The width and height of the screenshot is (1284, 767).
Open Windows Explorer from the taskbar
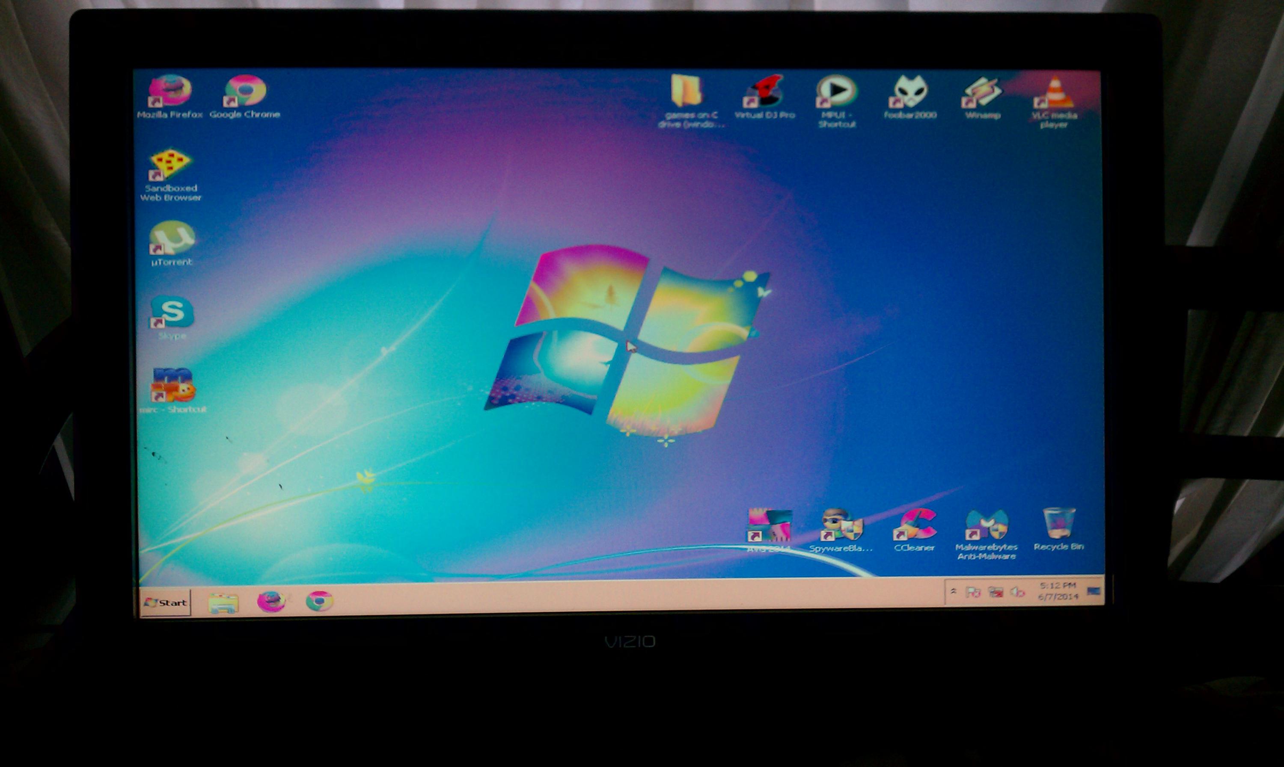pyautogui.click(x=223, y=603)
